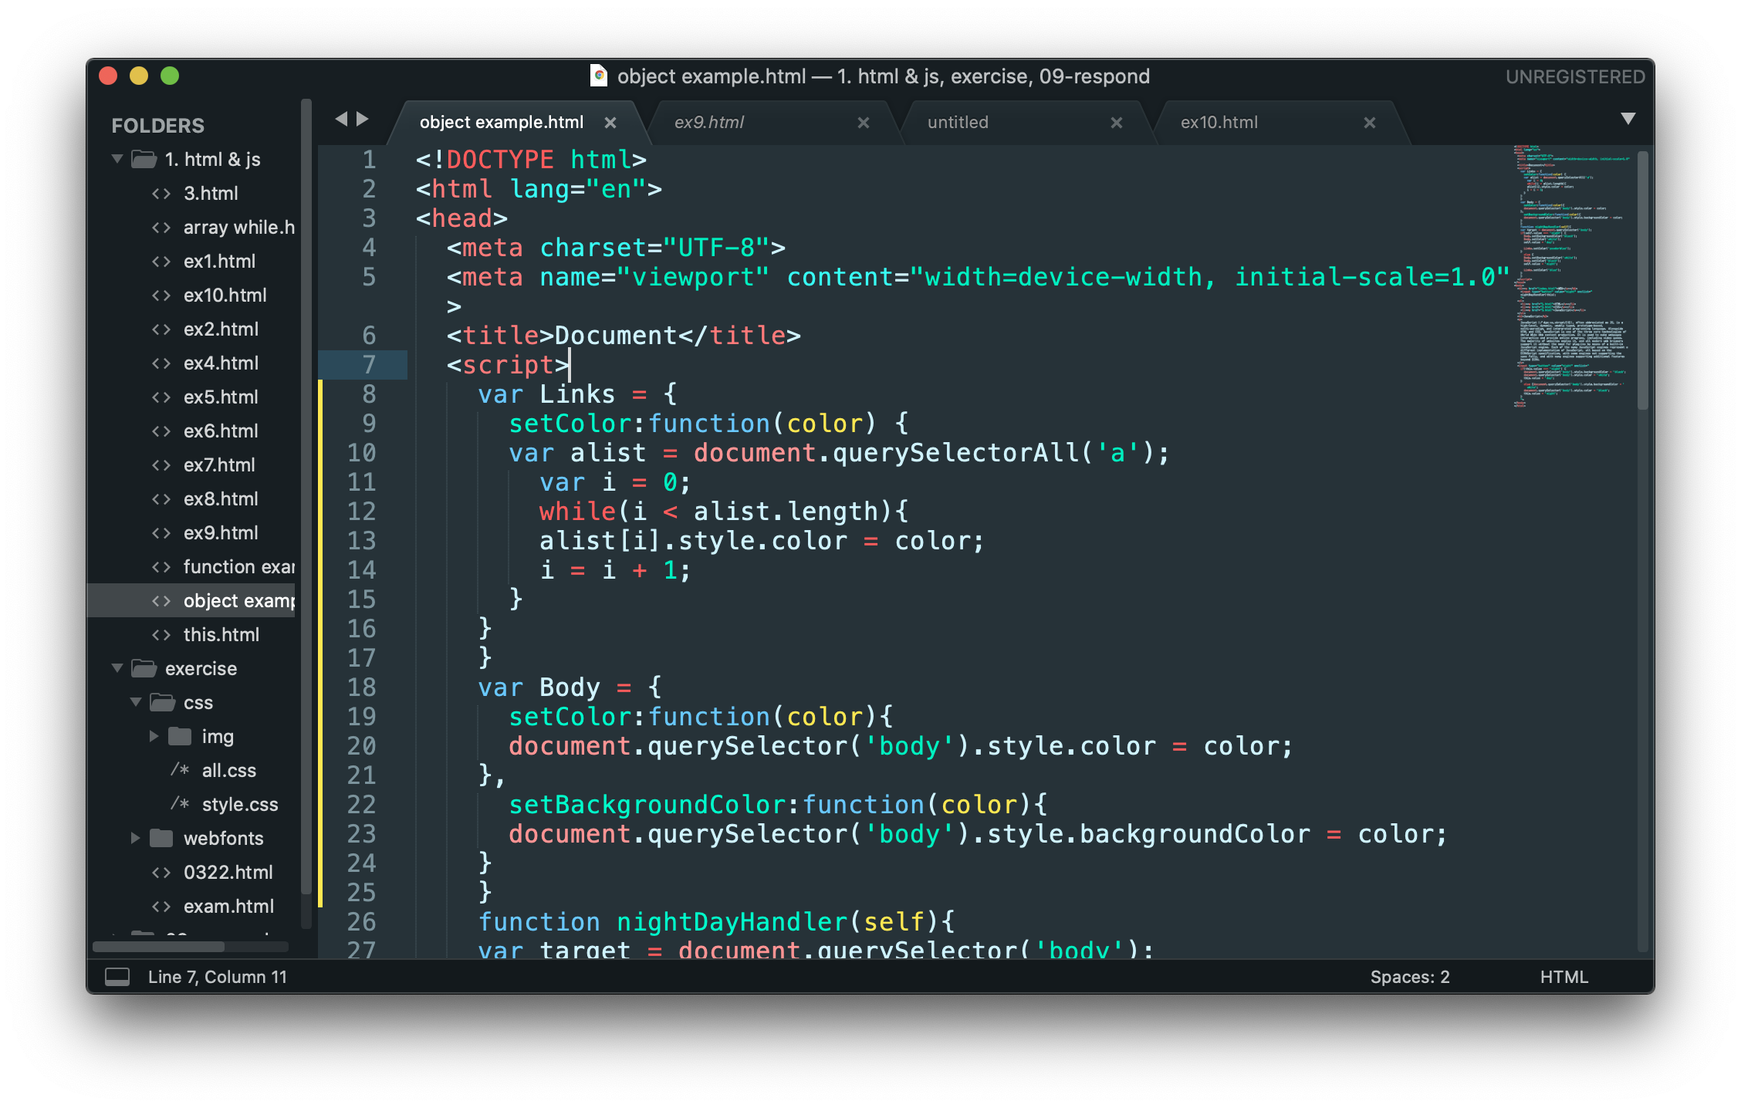The width and height of the screenshot is (1741, 1108).
Task: Expand the webfonts folder
Action: click(x=135, y=838)
